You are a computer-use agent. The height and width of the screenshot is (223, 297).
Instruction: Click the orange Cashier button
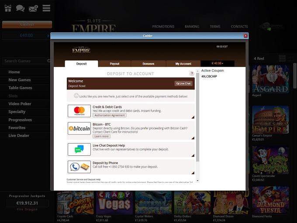[x=27, y=24]
